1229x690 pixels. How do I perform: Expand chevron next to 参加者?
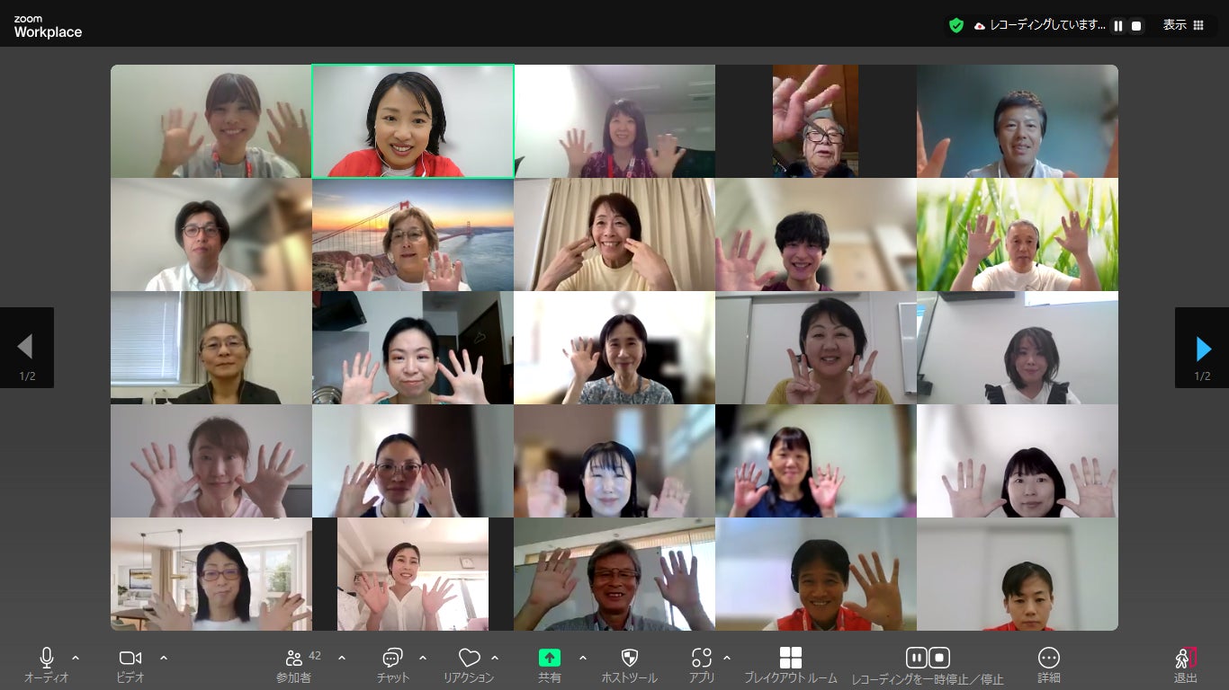[342, 658]
